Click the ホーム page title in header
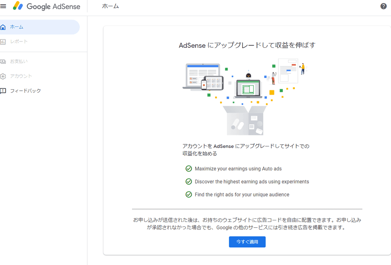Screen dimensions: 391x265 111,6
